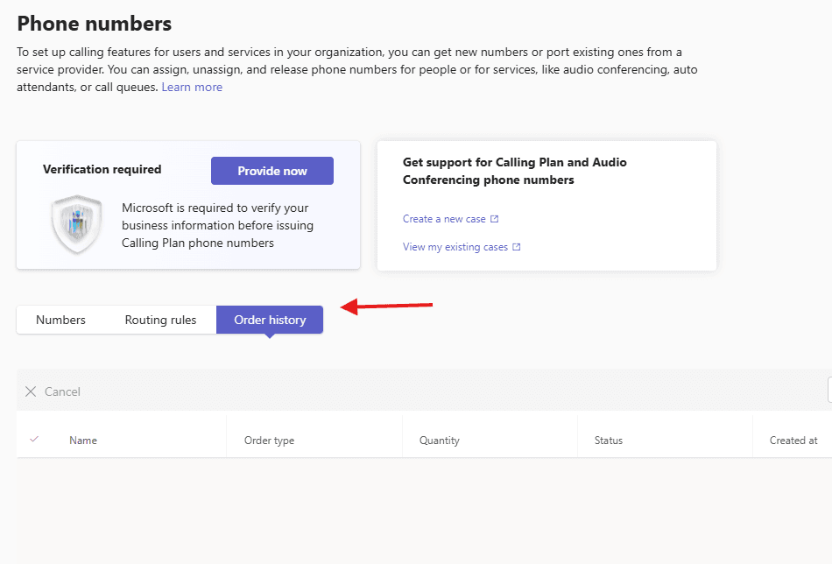This screenshot has width=832, height=564.
Task: Select the Order history tab
Action: point(270,320)
